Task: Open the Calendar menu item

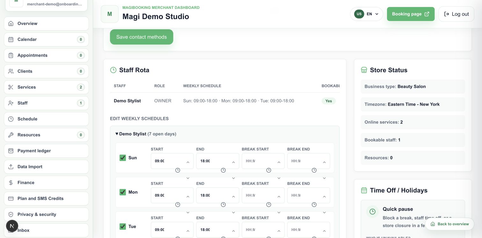Action: [46, 39]
